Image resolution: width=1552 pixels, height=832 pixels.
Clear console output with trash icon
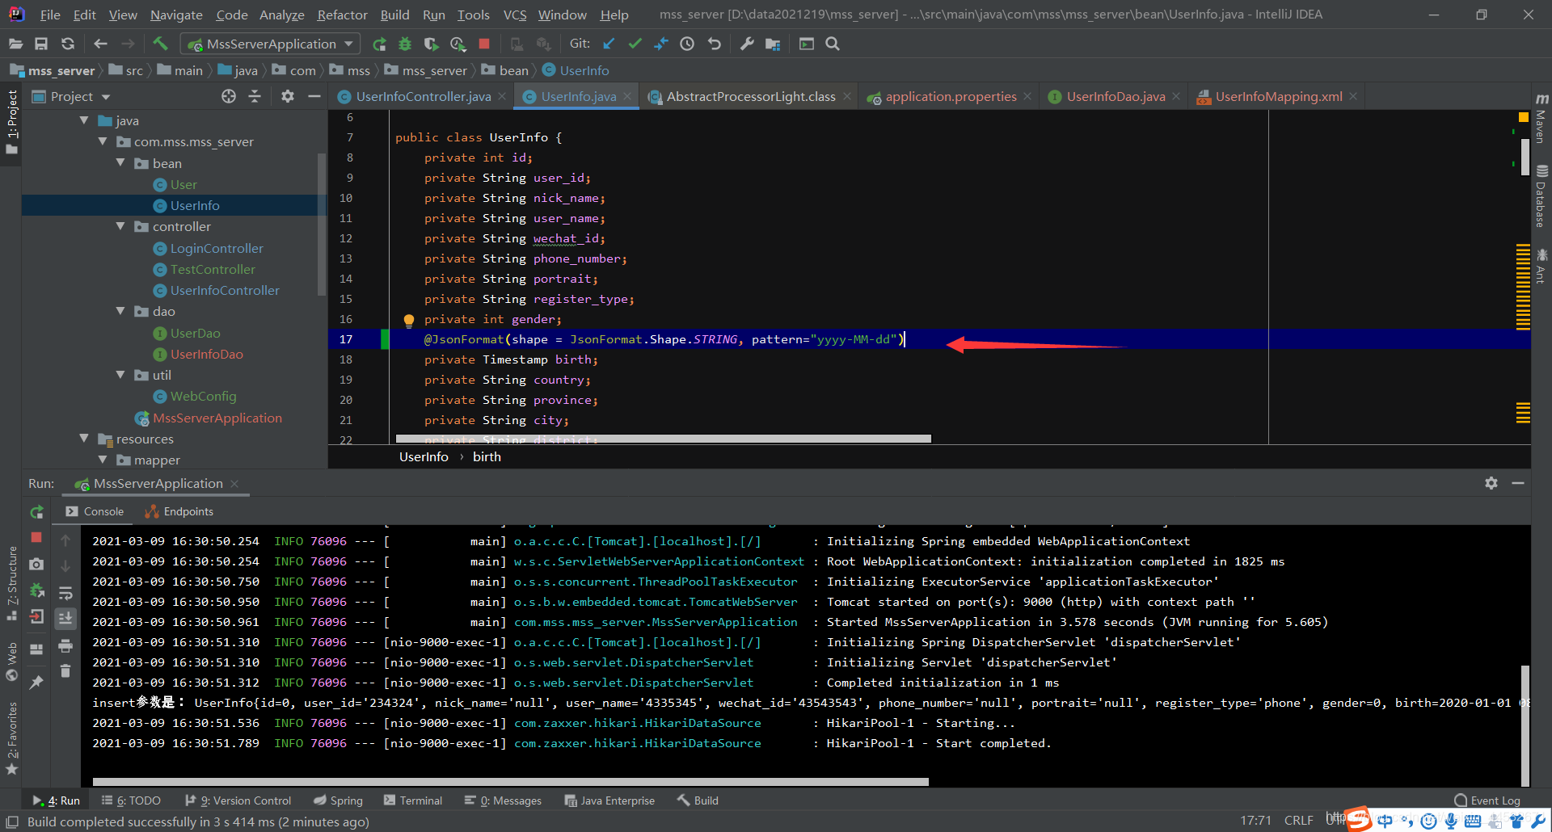click(65, 670)
